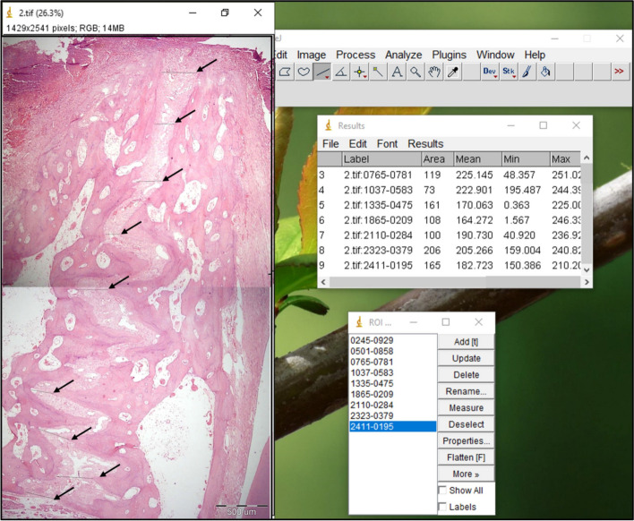Open the Results menu in Results window
The width and height of the screenshot is (634, 521).
[x=425, y=144]
